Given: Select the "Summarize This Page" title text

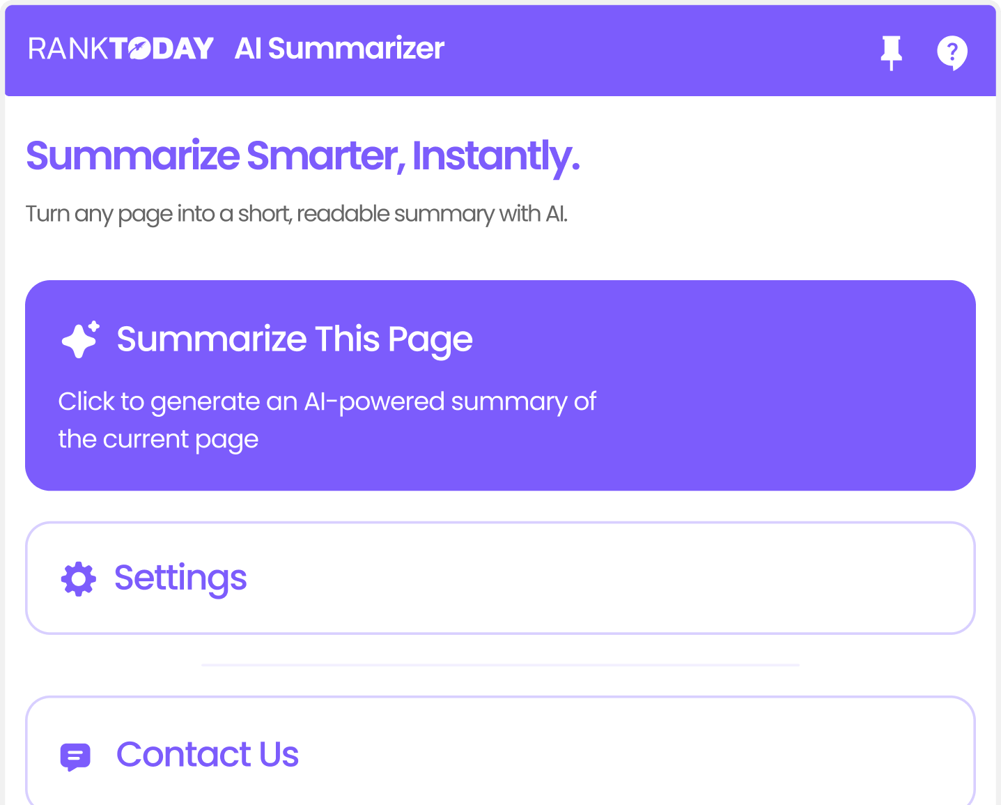Looking at the screenshot, I should click(x=295, y=339).
